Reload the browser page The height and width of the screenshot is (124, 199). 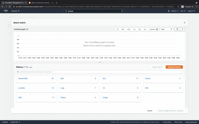(x=10, y=6)
